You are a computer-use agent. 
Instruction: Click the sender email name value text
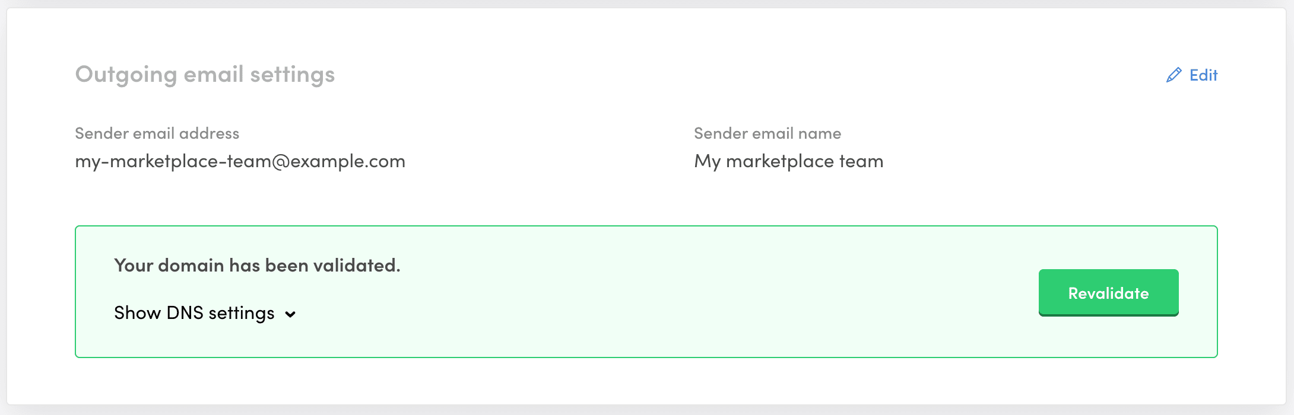tap(788, 161)
